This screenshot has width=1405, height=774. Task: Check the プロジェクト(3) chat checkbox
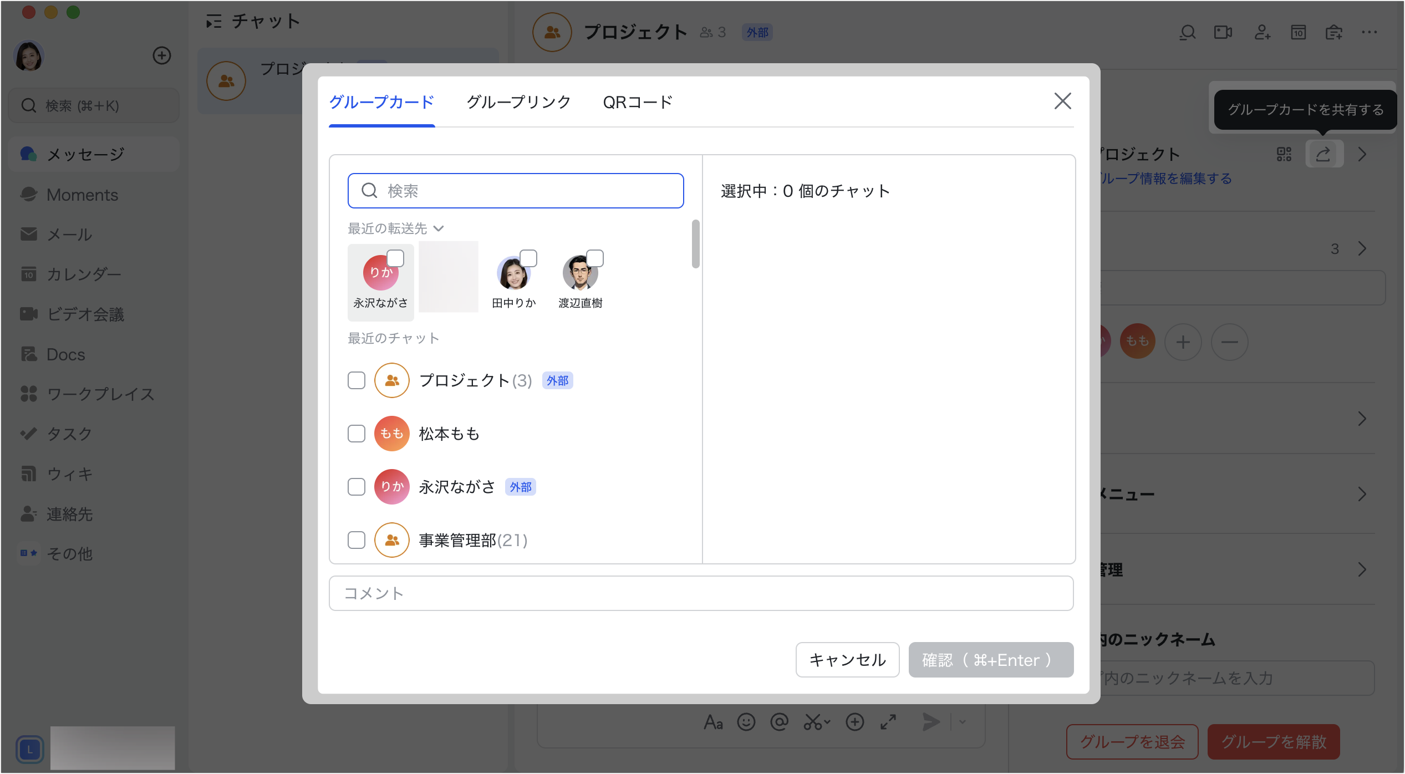pyautogui.click(x=357, y=380)
